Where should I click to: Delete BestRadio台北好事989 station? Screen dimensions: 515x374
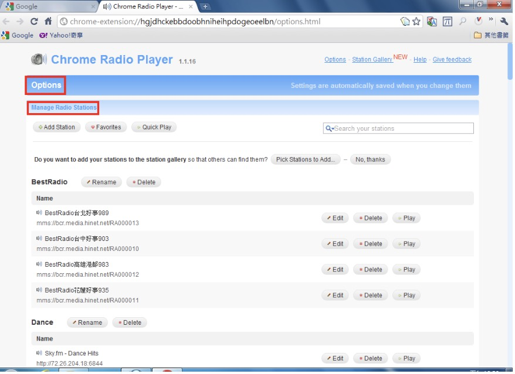pos(371,218)
